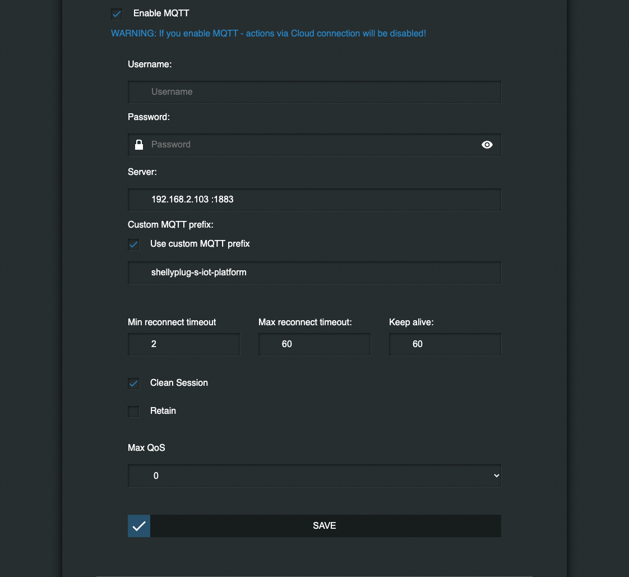Click the Custom MQTT prefix label
The width and height of the screenshot is (629, 577).
pyautogui.click(x=171, y=225)
